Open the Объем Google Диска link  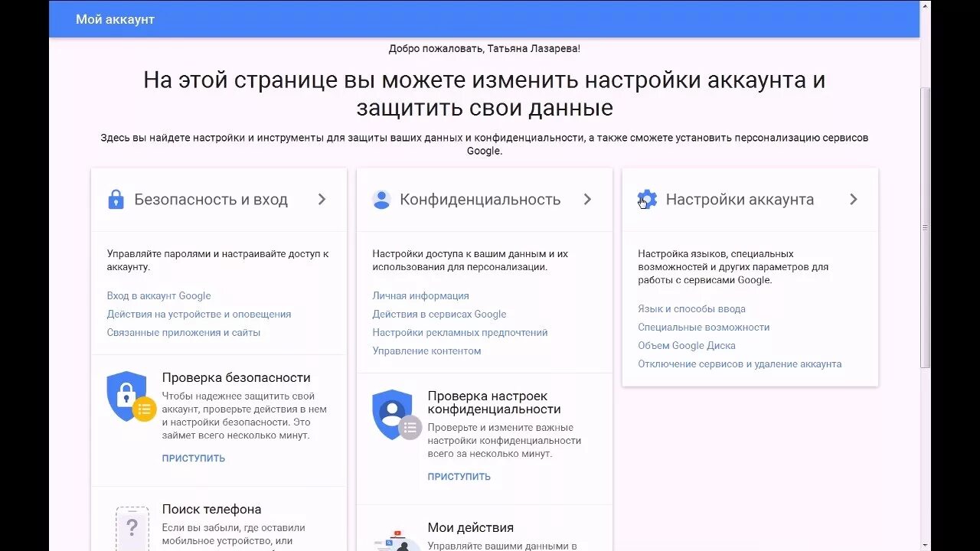click(687, 346)
